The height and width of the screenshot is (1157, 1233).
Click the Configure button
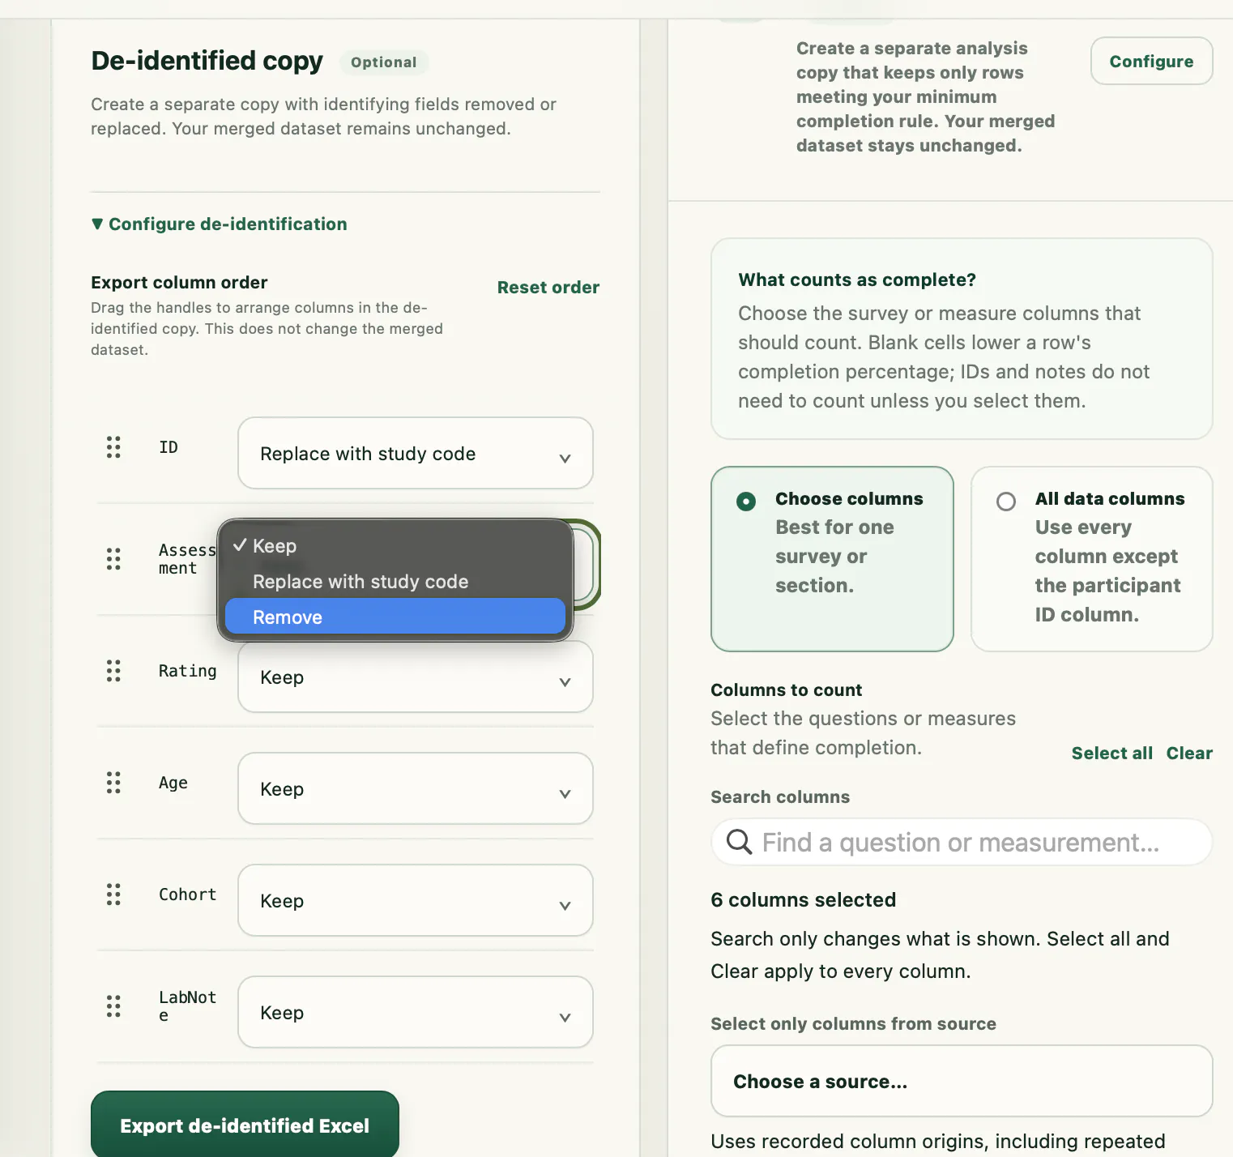(1151, 61)
